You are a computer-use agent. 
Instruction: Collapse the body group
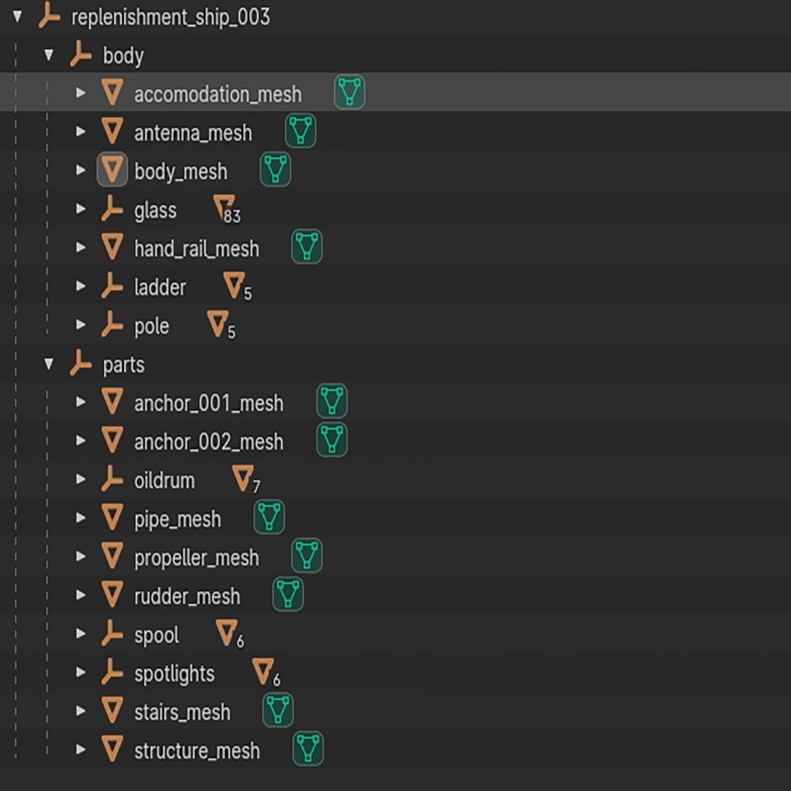pyautogui.click(x=49, y=55)
